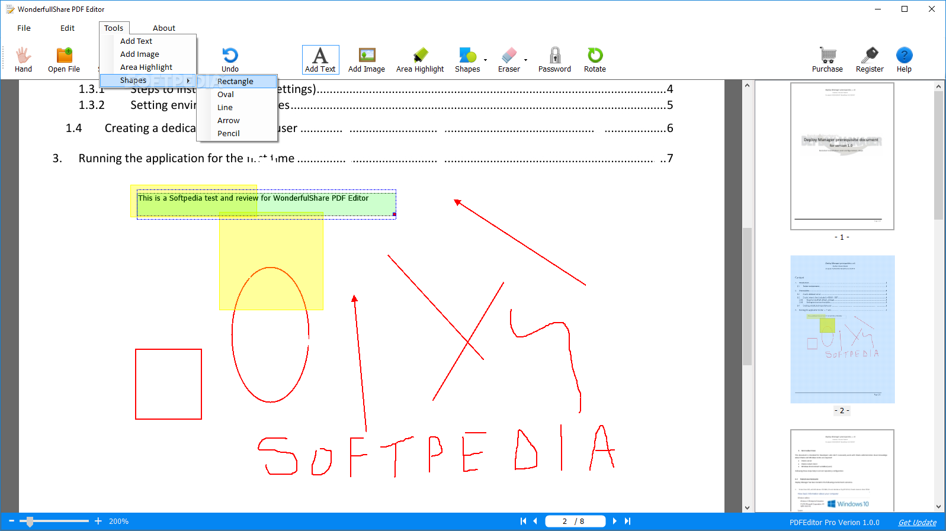Open the Shapes submenu in Tools

(x=147, y=80)
